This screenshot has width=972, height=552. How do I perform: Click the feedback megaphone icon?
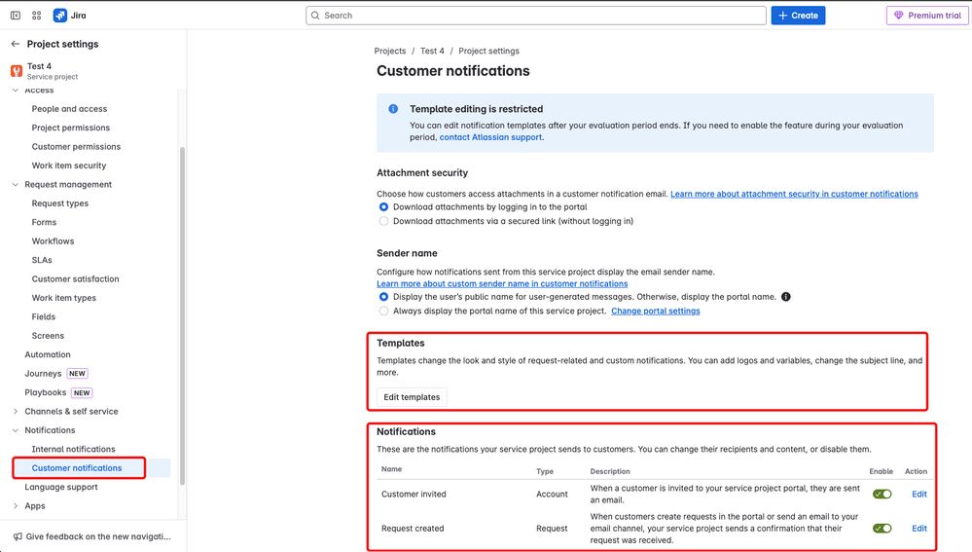18,536
